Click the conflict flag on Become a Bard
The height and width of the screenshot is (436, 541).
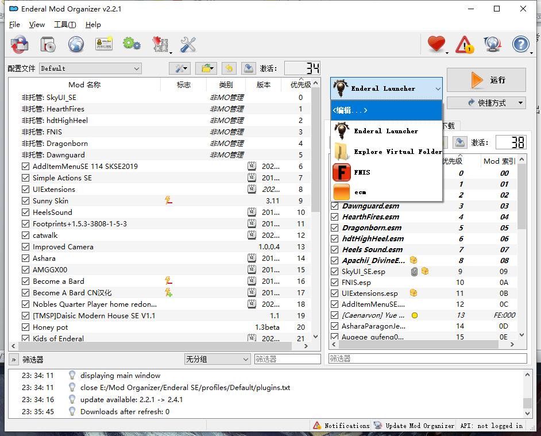[168, 281]
